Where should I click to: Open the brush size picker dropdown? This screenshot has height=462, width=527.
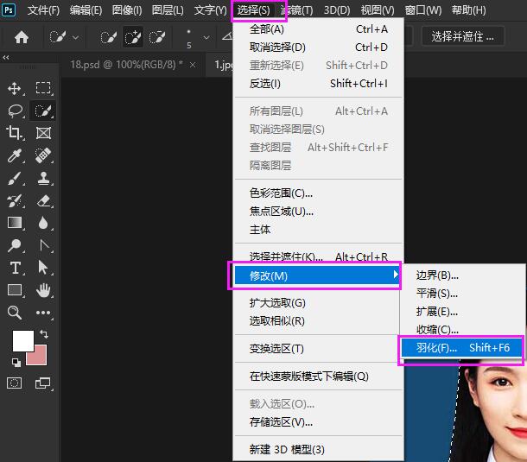tap(206, 38)
